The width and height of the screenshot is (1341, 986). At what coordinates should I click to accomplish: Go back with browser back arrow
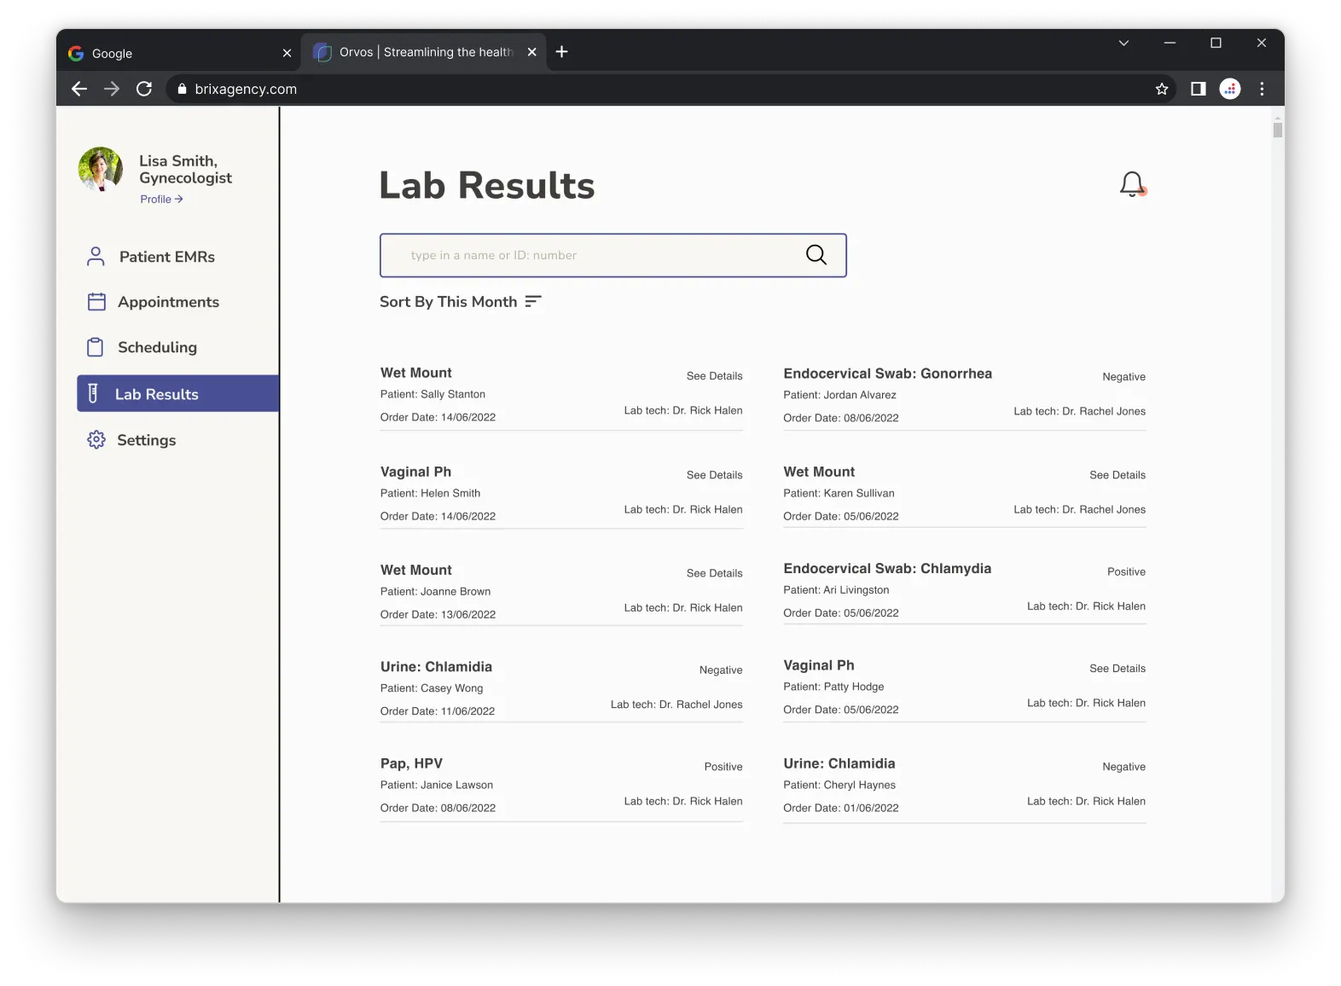tap(79, 89)
